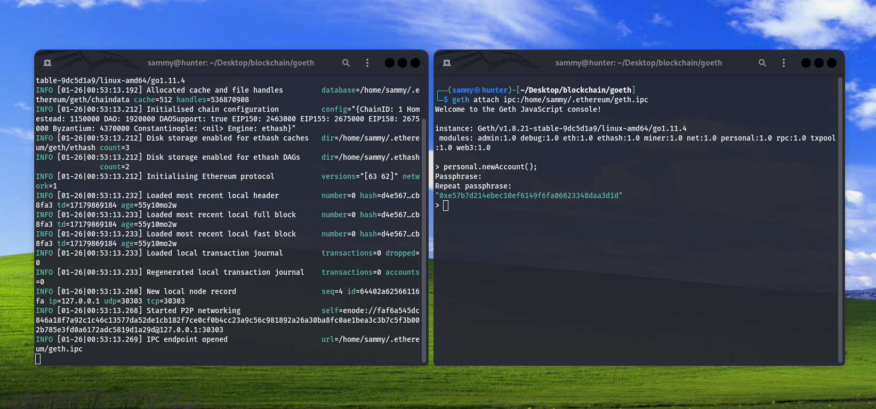Open the kebab menu in left terminal

pyautogui.click(x=367, y=63)
